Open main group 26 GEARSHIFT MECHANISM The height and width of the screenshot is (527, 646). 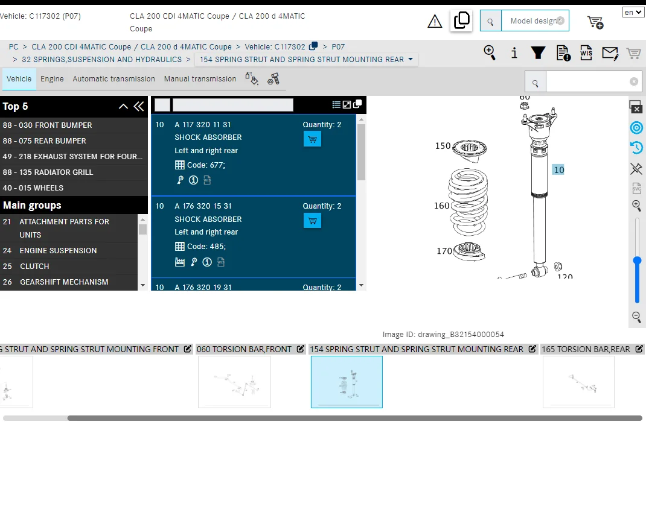(x=68, y=282)
